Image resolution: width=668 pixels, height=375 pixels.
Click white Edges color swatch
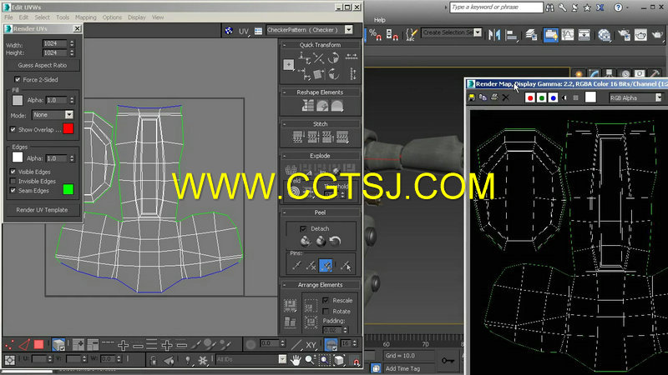18,157
